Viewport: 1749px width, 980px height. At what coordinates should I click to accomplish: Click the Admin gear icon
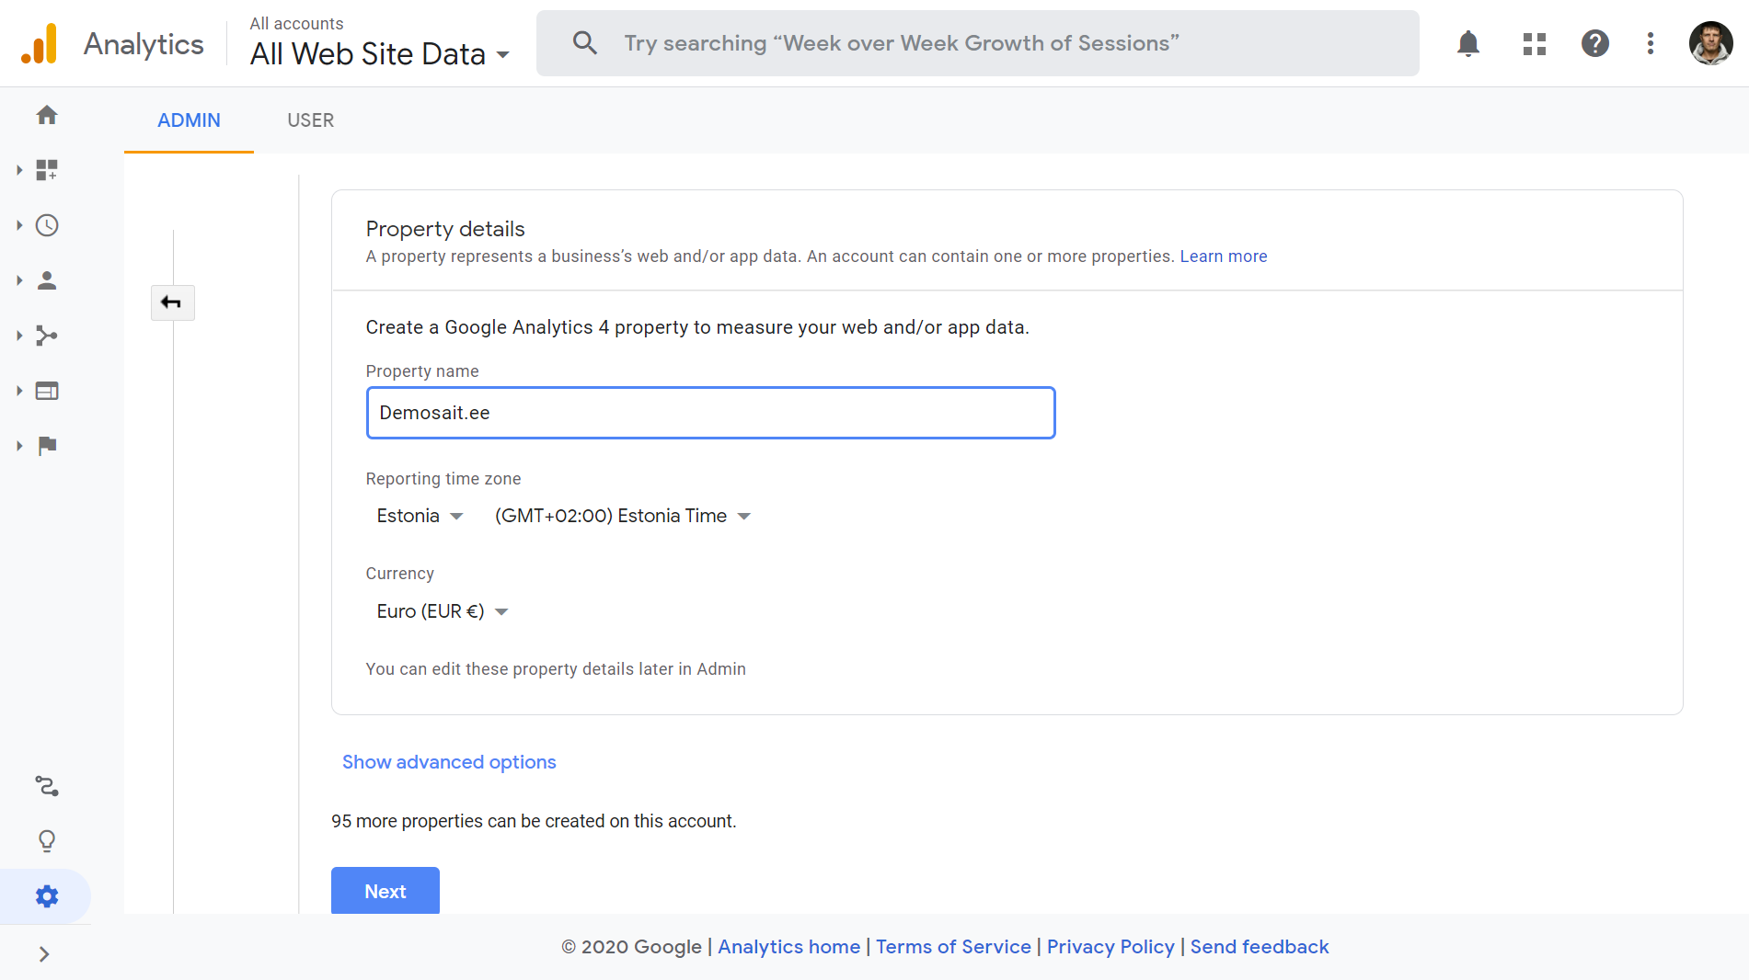click(x=47, y=896)
